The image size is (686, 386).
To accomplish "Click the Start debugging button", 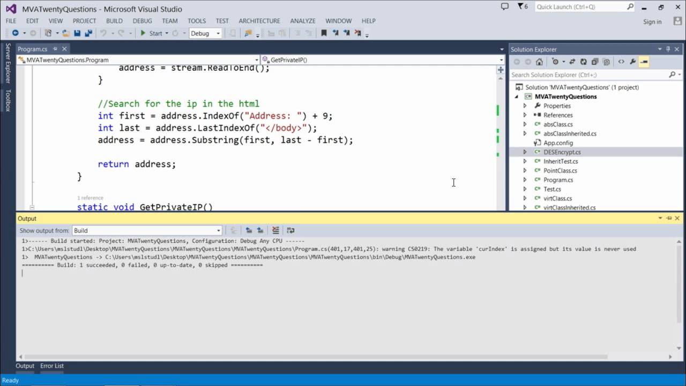I will (x=151, y=33).
